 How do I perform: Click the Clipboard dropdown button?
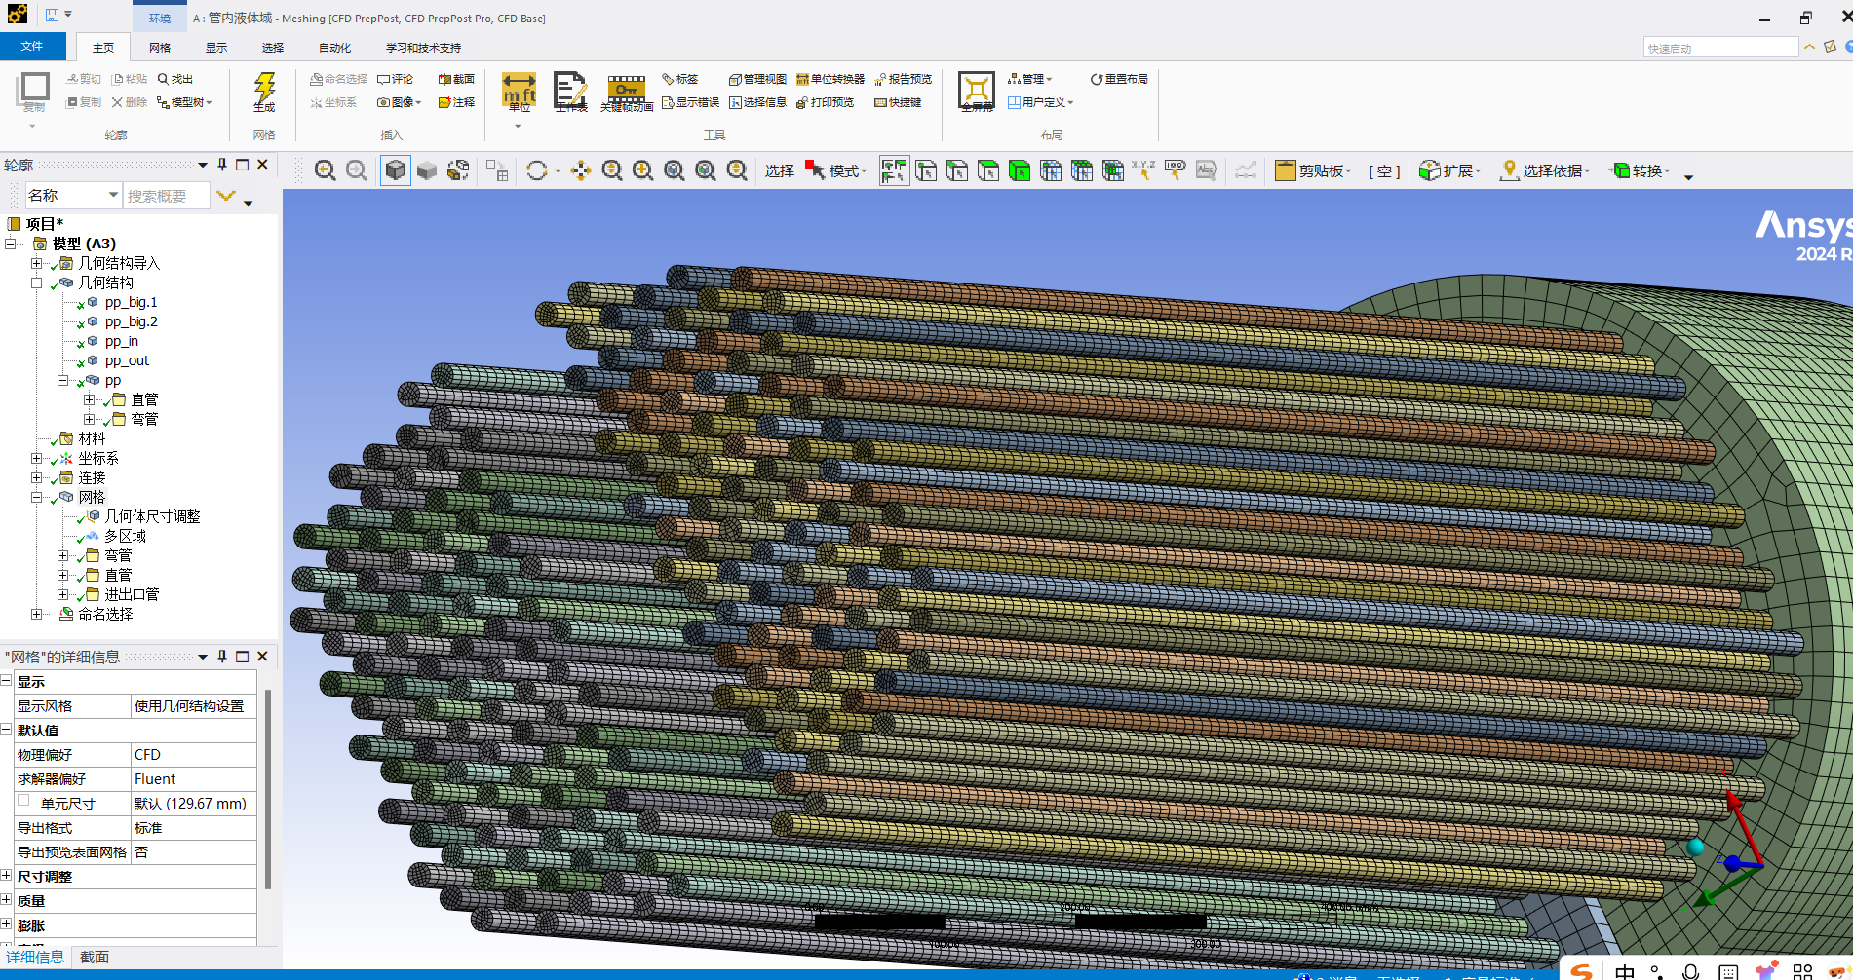pos(1313,171)
